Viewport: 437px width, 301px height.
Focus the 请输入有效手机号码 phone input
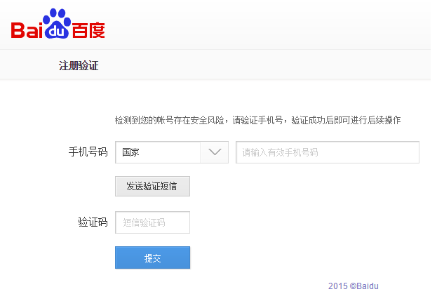tap(327, 152)
